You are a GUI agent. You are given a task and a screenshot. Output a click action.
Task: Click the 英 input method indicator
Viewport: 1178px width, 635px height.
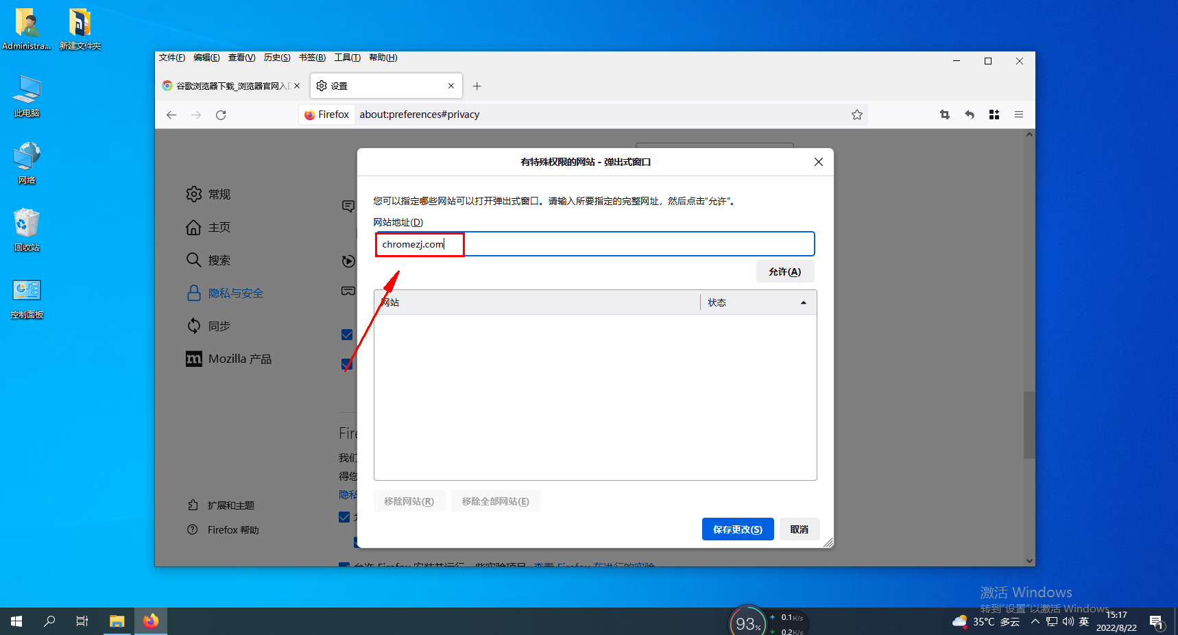coord(1084,622)
